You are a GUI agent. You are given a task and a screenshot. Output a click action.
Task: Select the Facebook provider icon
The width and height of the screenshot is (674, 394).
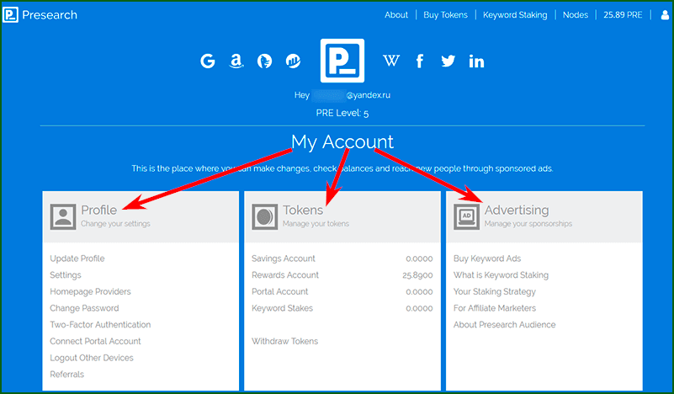(x=420, y=61)
